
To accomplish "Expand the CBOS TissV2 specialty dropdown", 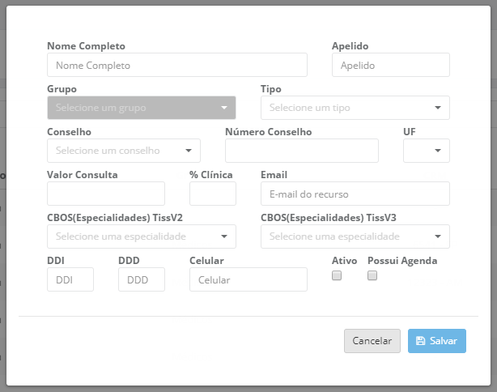I will pos(142,236).
